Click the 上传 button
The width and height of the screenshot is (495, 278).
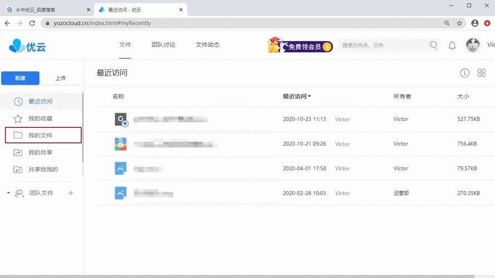tap(61, 78)
